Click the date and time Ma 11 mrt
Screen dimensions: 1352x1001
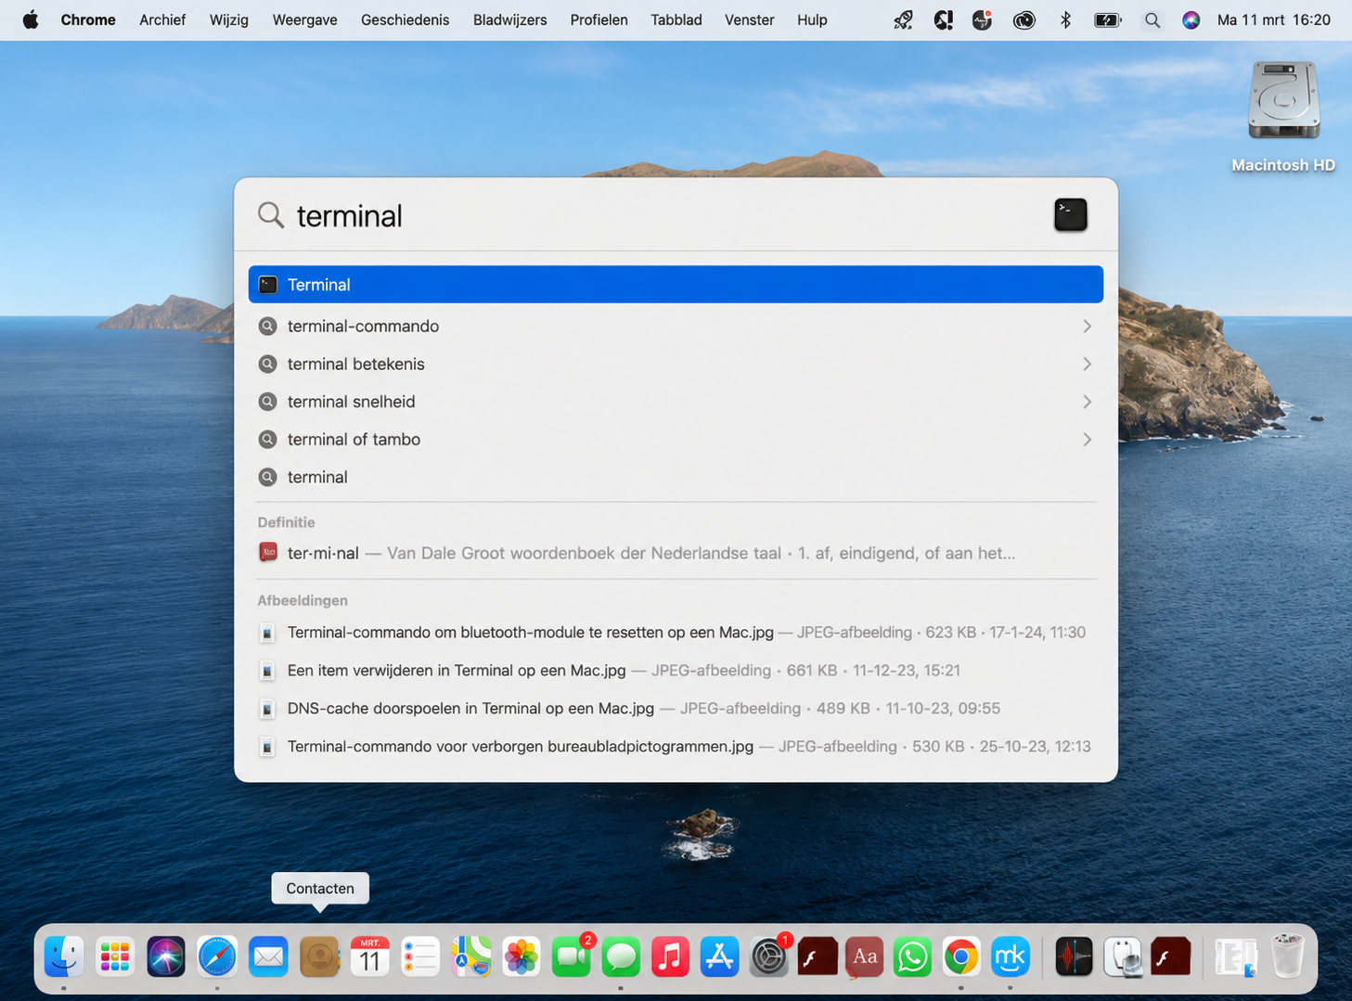point(1273,19)
